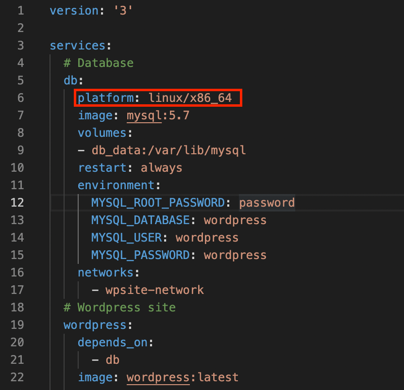Click the environment key on line 11
404x390 pixels.
click(116, 185)
